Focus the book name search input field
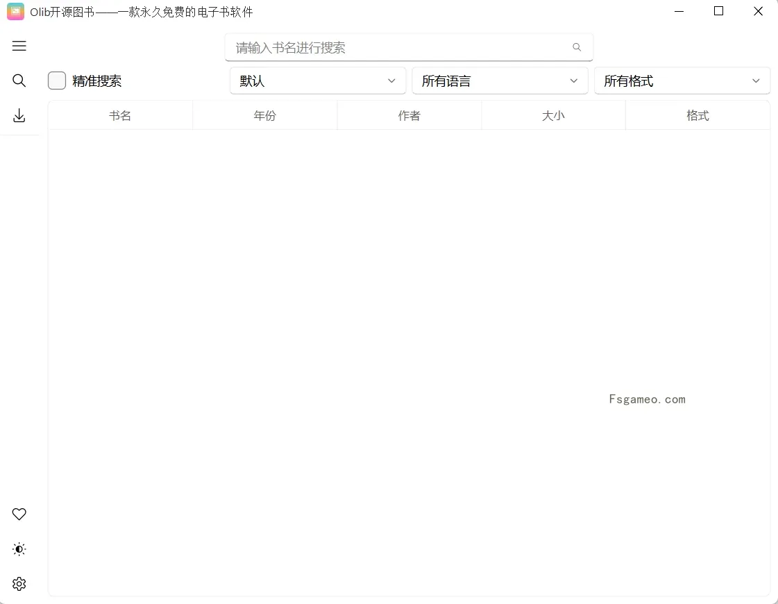Viewport: 778px width, 604px height. [x=409, y=47]
